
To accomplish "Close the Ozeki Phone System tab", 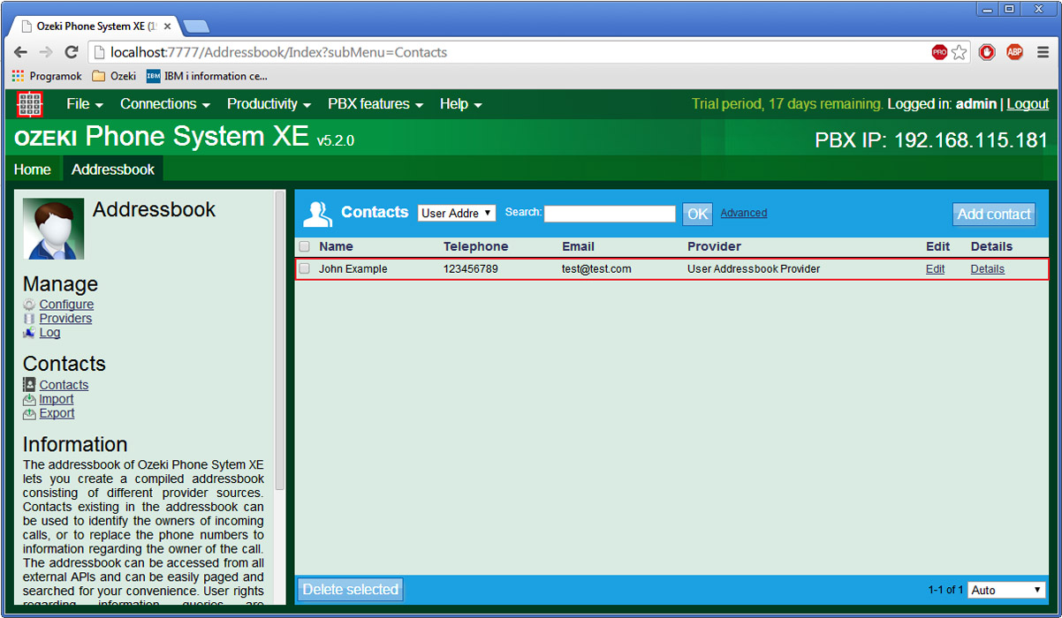I will coord(167,26).
